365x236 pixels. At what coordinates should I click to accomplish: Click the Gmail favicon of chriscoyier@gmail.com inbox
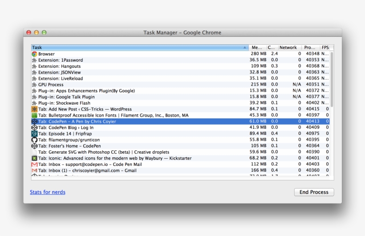tap(34, 170)
